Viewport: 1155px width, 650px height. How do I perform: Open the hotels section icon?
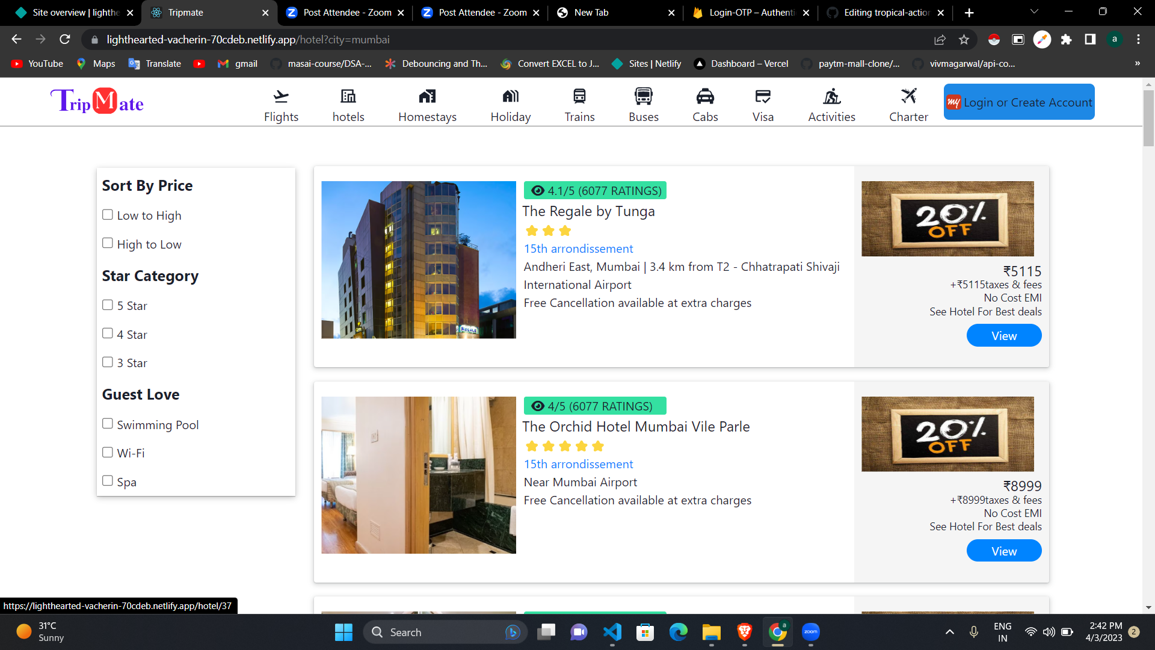pos(348,95)
